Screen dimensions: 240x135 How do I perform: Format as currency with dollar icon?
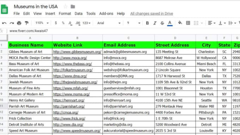click(x=56, y=23)
